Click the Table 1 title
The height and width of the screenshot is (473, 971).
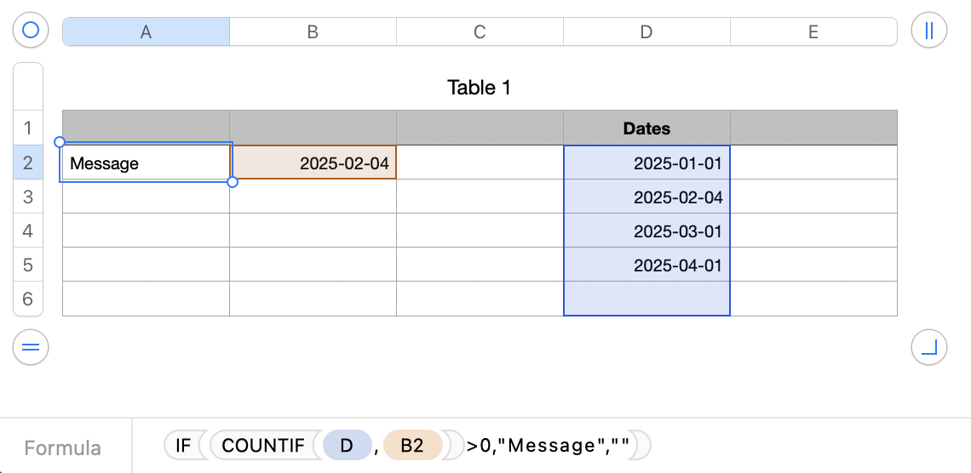pos(479,87)
